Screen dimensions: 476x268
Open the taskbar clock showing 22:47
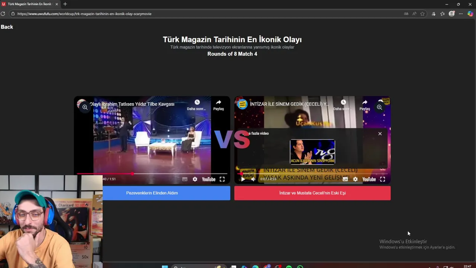coord(467,266)
